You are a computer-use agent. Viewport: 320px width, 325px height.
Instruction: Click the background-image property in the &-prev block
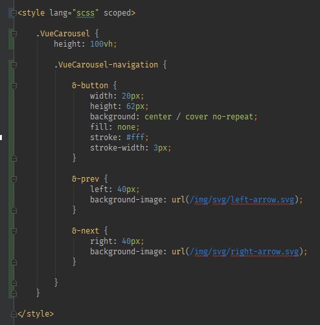click(x=126, y=200)
